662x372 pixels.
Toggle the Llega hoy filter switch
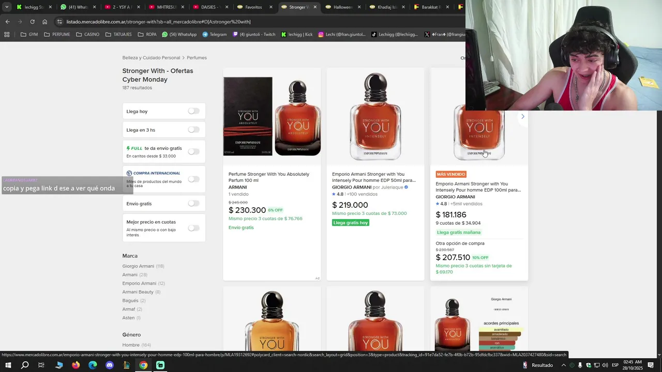tap(193, 111)
